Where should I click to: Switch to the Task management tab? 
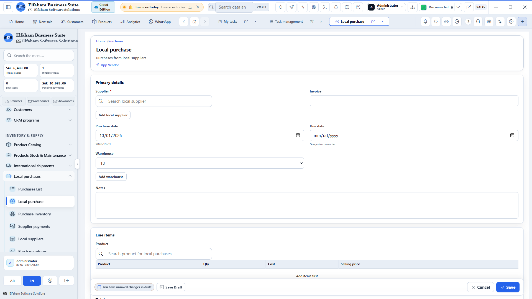(289, 22)
